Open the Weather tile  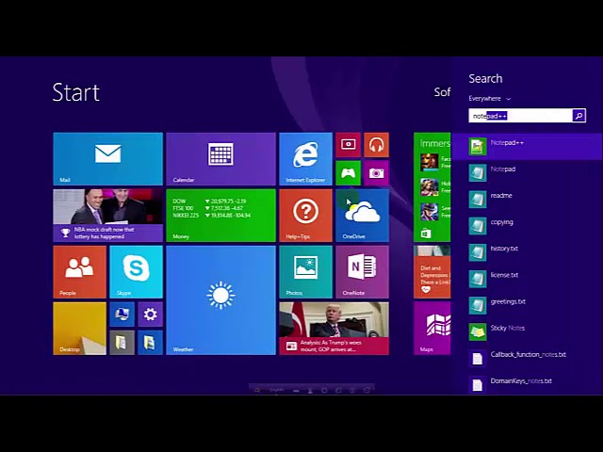[220, 300]
